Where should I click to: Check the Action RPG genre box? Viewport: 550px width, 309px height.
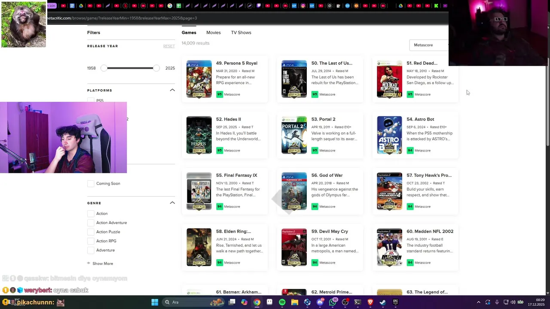click(x=91, y=241)
